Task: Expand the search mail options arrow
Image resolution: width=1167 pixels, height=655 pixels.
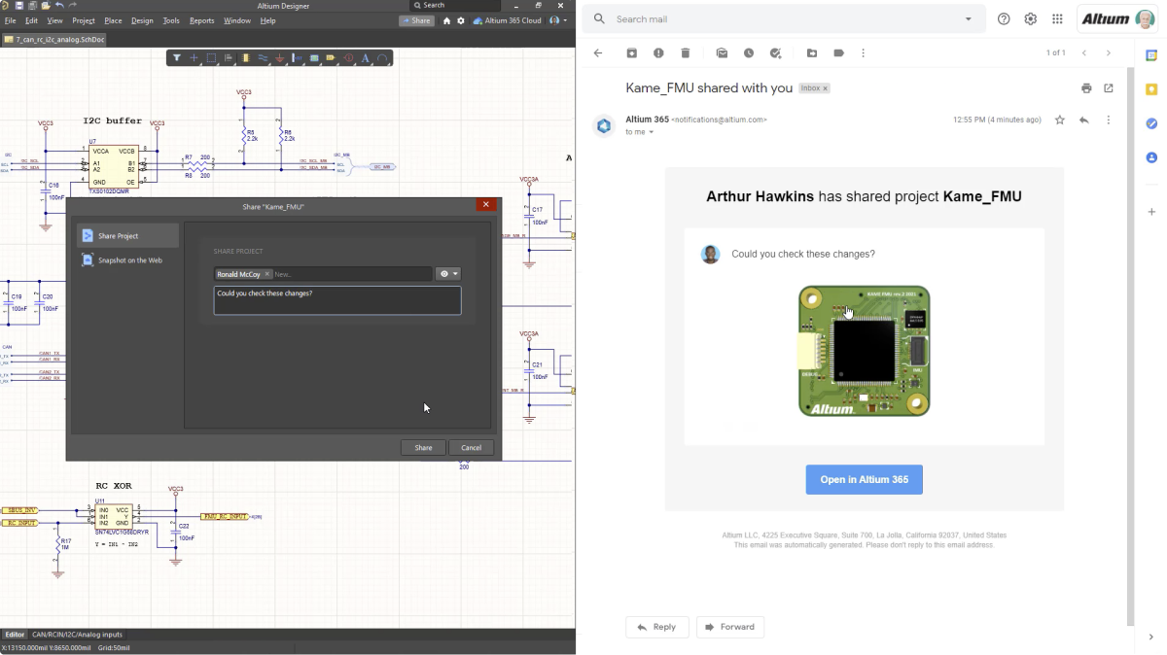Action: coord(968,19)
